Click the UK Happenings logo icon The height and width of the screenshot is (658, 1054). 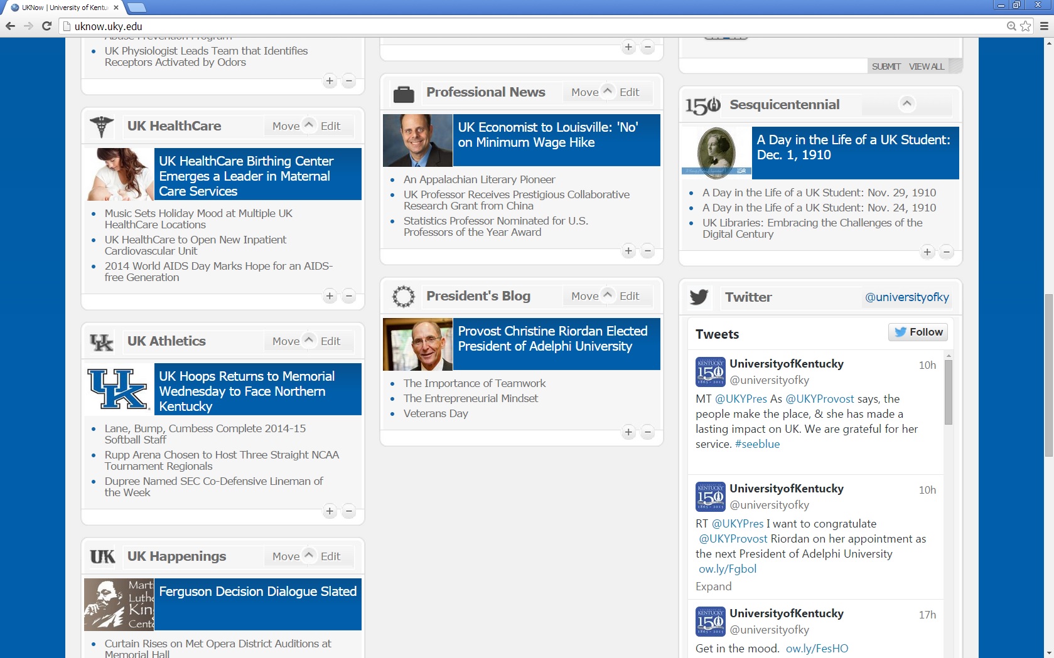coord(102,556)
